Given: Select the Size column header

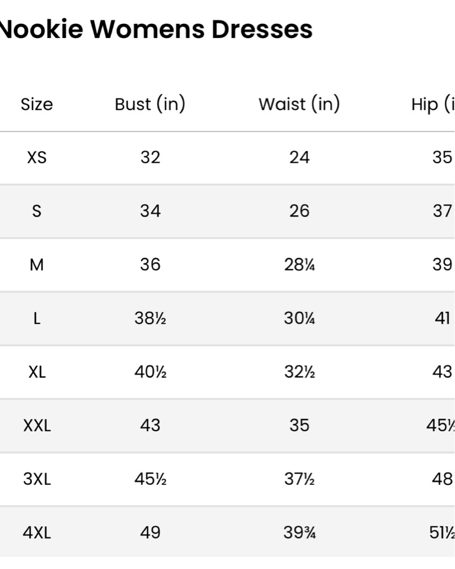Looking at the screenshot, I should pos(36,105).
